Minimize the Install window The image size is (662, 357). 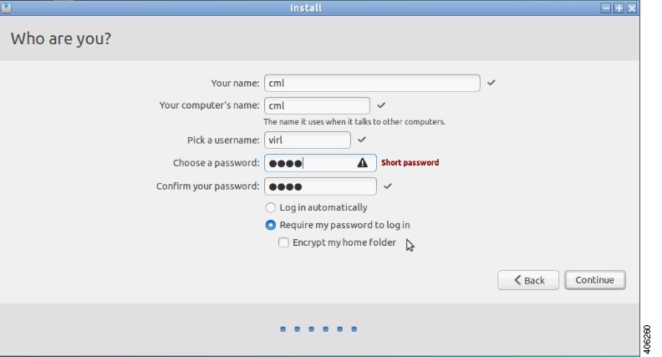[606, 8]
